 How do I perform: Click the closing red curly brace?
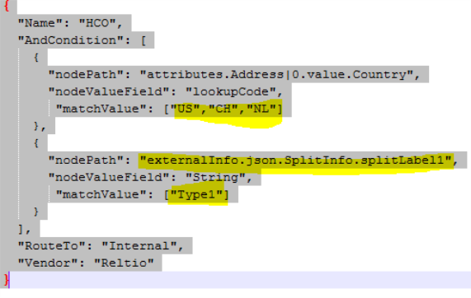(x=7, y=280)
